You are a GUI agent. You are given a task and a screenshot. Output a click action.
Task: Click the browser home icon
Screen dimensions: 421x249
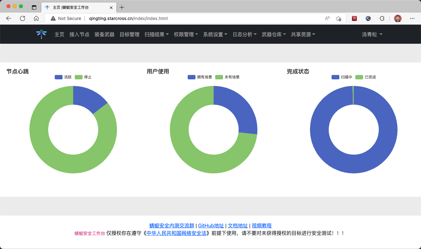36,18
